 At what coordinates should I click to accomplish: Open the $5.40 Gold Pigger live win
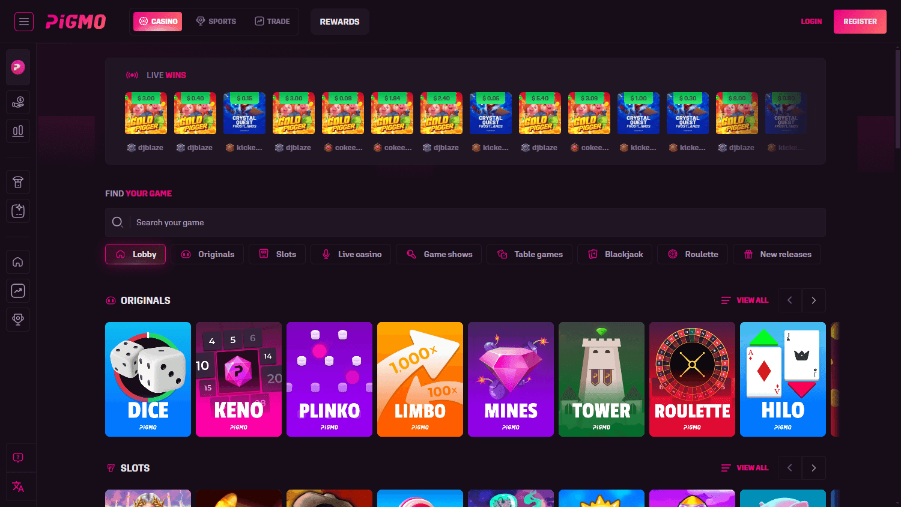540,113
